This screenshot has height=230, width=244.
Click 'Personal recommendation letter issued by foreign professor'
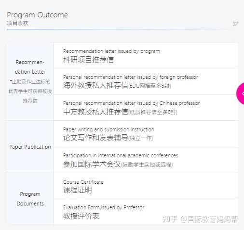coord(131,77)
